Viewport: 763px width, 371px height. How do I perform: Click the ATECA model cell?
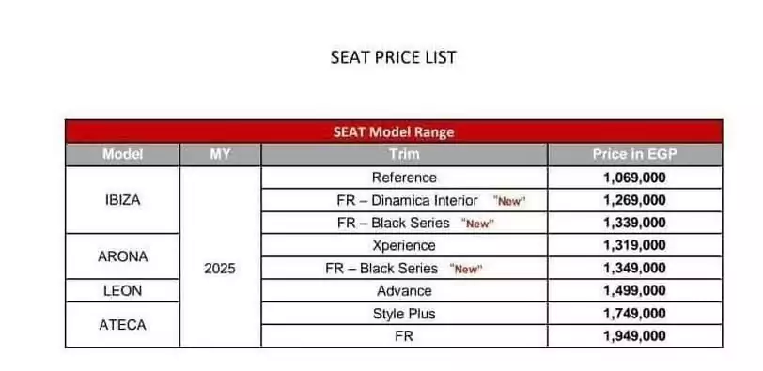[122, 324]
